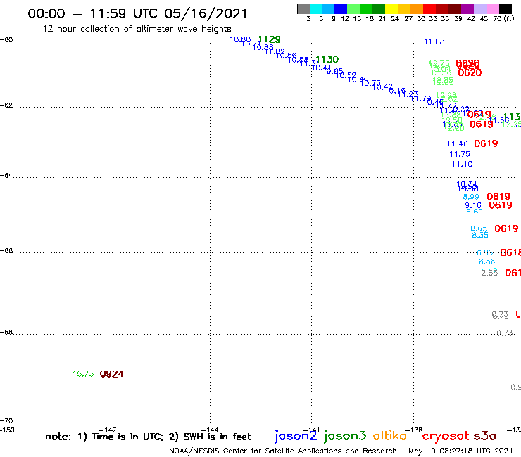521x457 pixels.
Task: Click the black swatch ending the color scale
Action: [505, 8]
